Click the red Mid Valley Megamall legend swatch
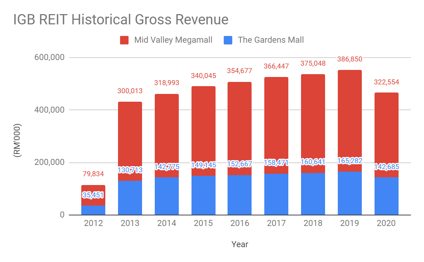The image size is (424, 262). point(124,40)
